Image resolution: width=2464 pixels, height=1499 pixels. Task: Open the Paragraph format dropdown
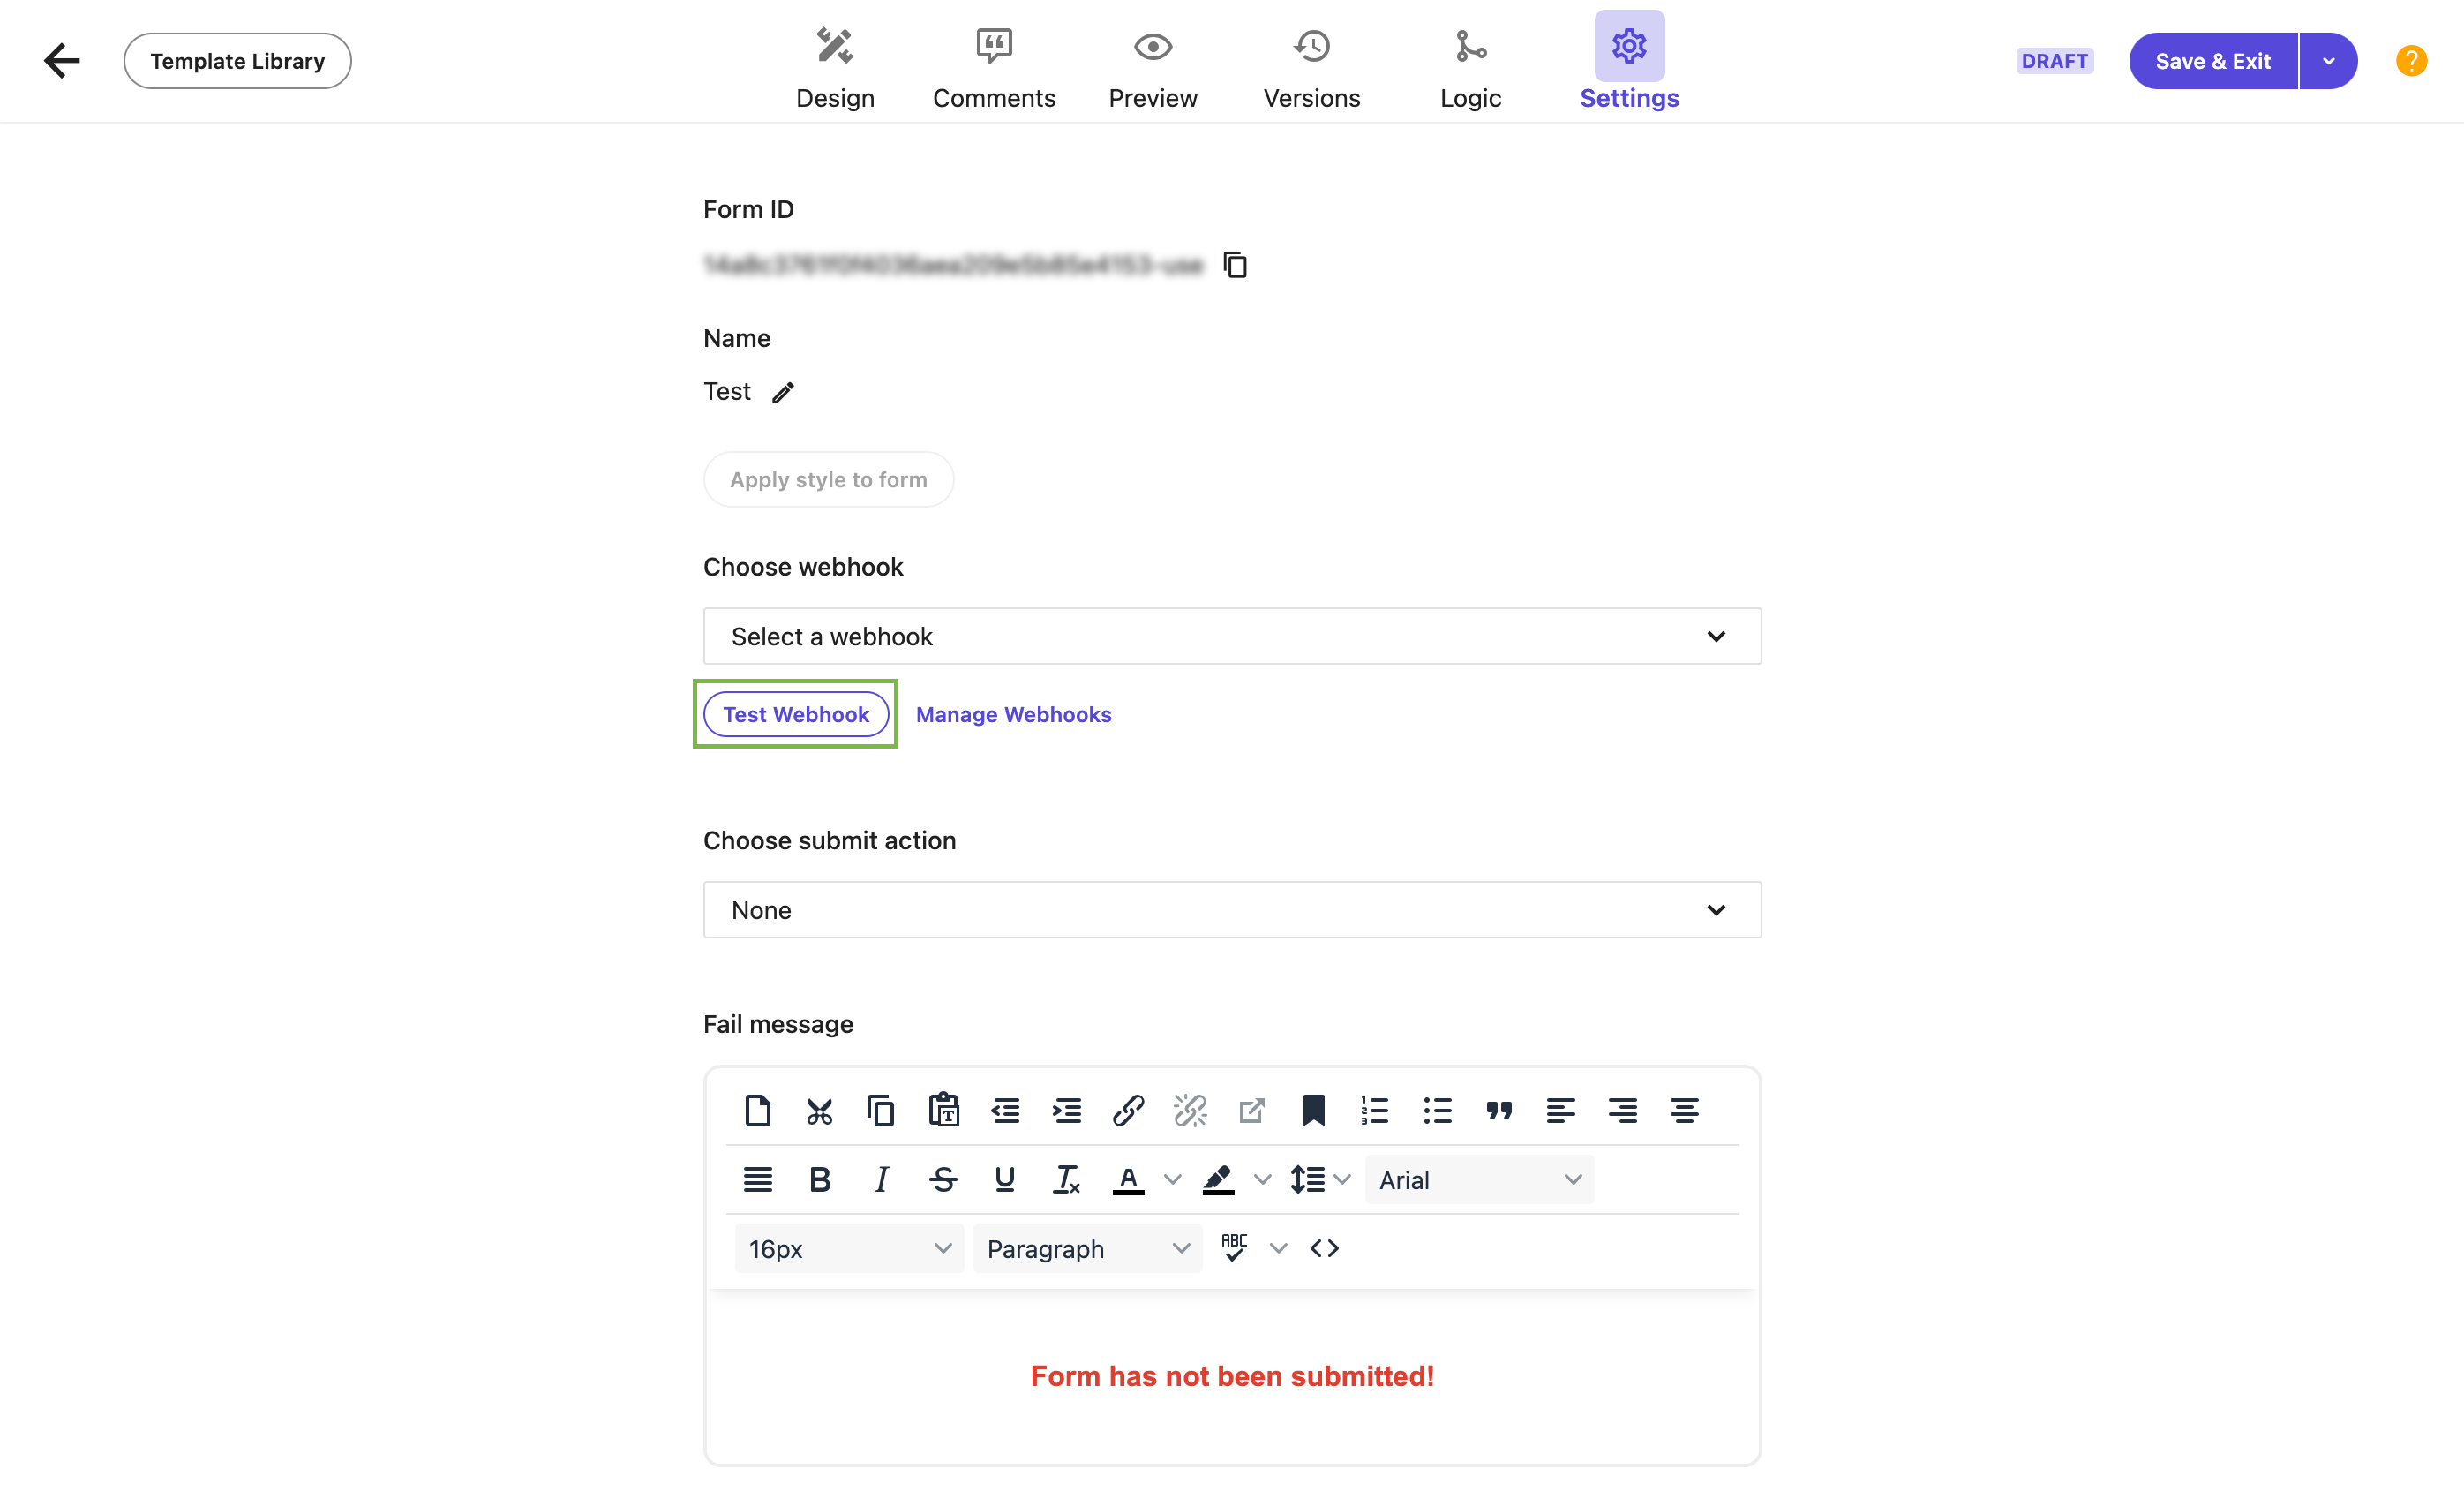click(1087, 1248)
